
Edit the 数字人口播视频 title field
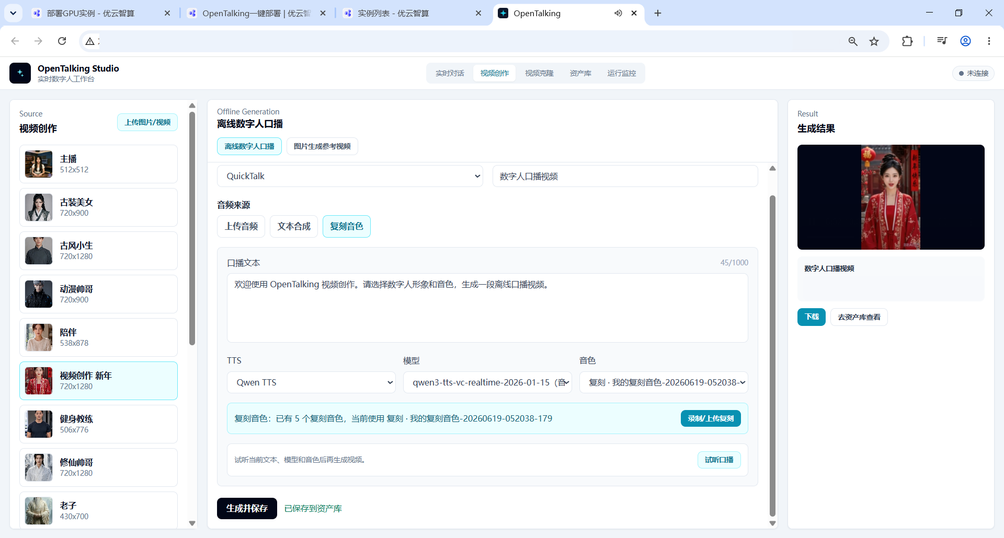(625, 176)
